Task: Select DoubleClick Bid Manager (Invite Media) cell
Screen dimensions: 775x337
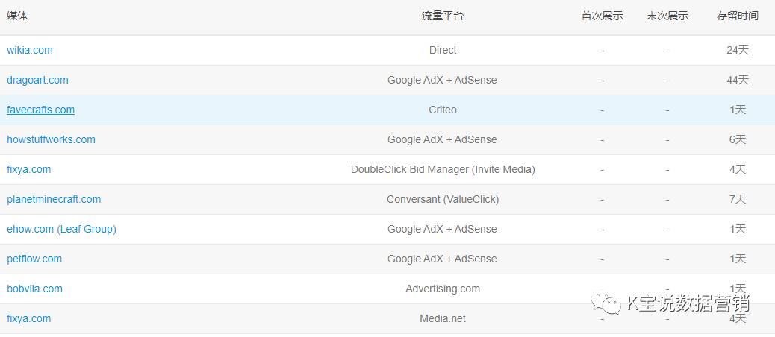Action: click(443, 170)
